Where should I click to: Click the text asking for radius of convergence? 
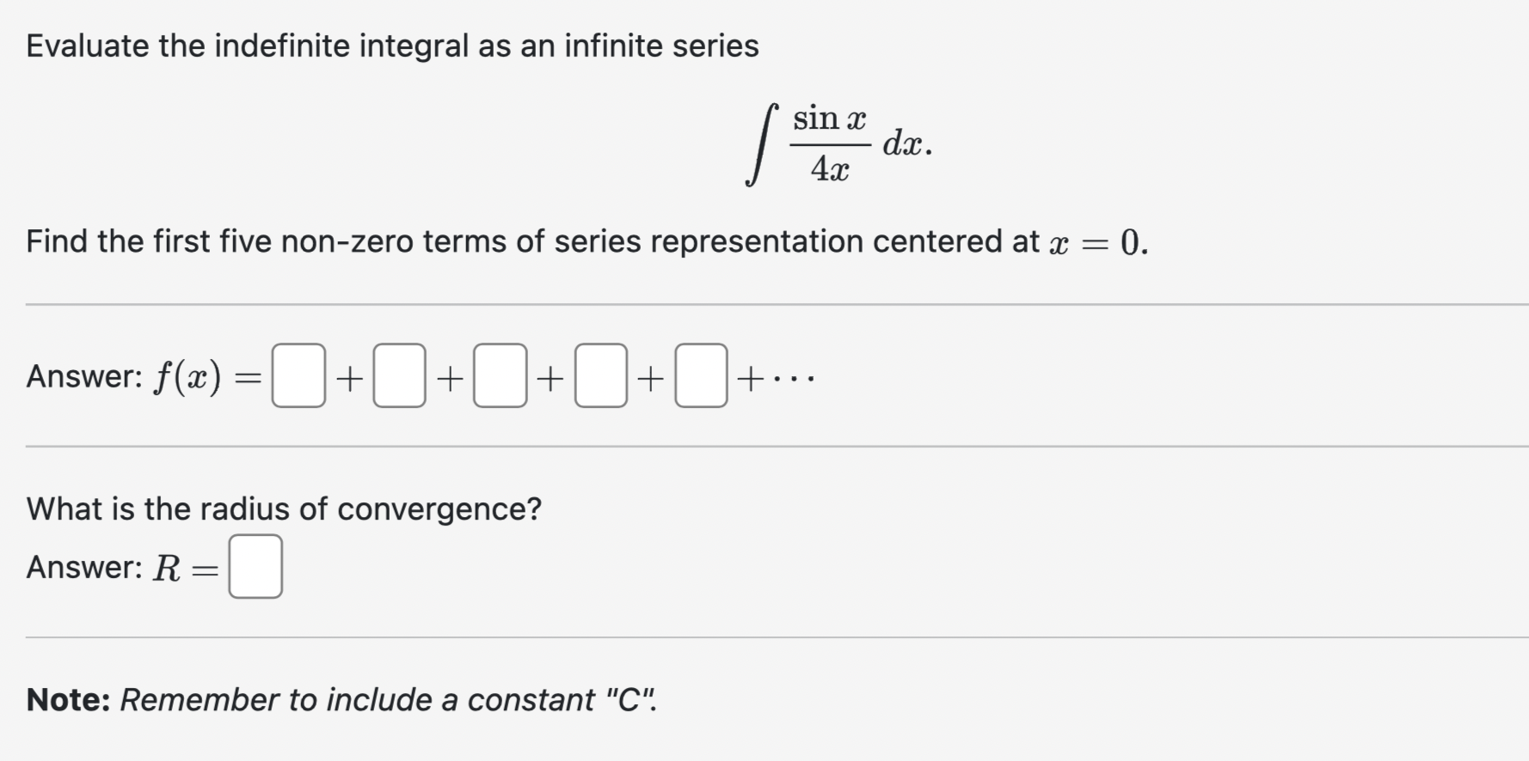pos(284,508)
